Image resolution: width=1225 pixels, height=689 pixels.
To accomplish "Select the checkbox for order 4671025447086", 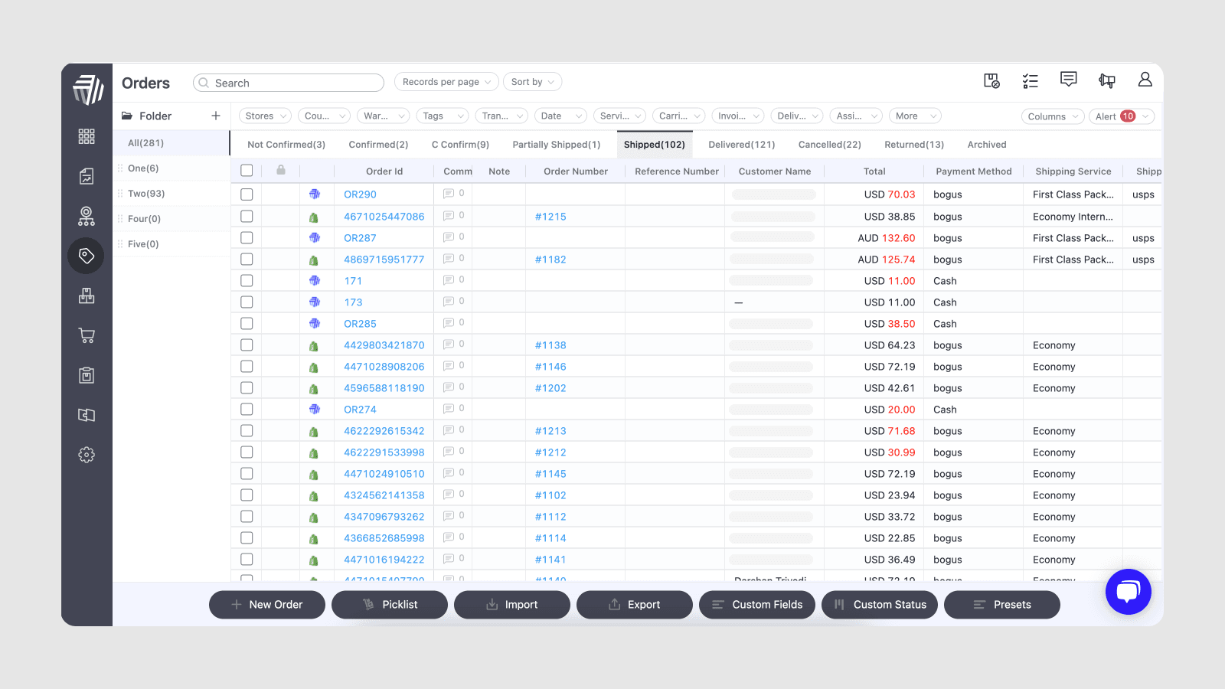I will [247, 217].
